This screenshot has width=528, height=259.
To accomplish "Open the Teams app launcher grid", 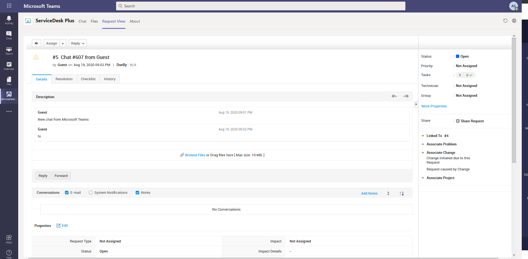I will pyautogui.click(x=9, y=6).
